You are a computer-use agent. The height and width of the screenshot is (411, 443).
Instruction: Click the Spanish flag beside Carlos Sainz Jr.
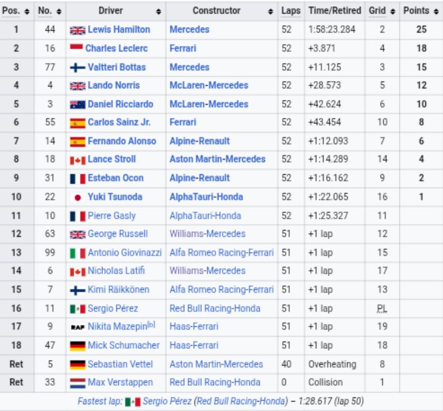(78, 124)
